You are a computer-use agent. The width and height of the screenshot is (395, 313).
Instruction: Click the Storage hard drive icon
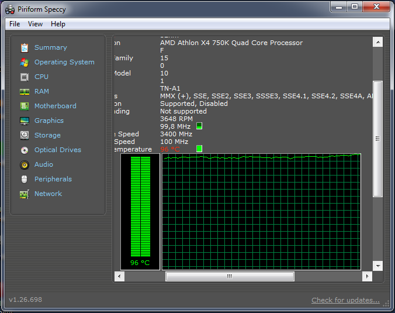pyautogui.click(x=24, y=135)
